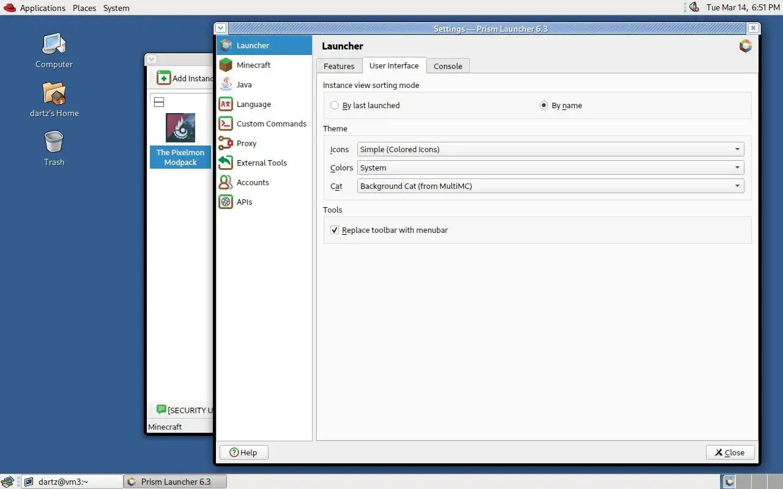Click the security news message icon
The image size is (783, 489).
161,410
